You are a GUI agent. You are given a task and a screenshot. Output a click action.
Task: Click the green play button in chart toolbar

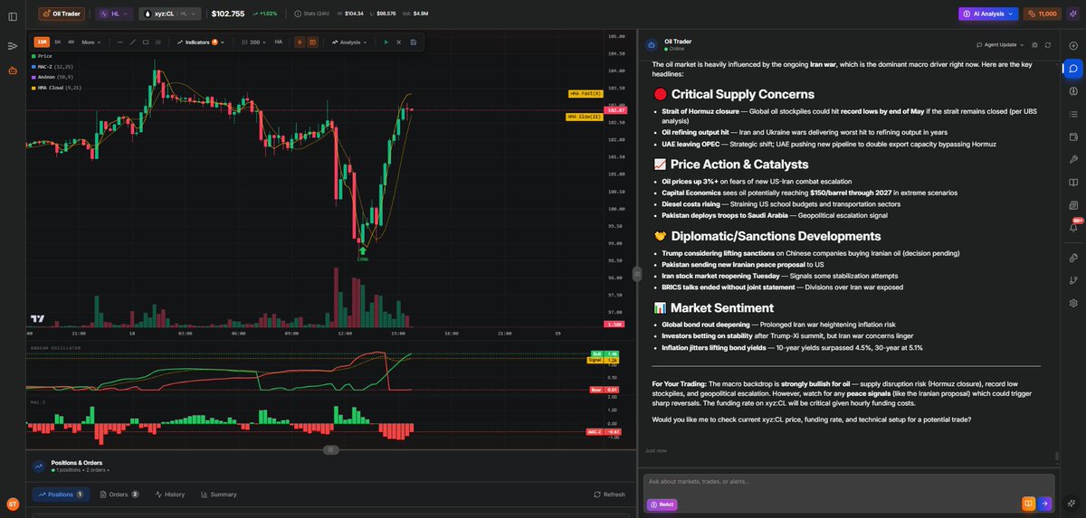386,42
